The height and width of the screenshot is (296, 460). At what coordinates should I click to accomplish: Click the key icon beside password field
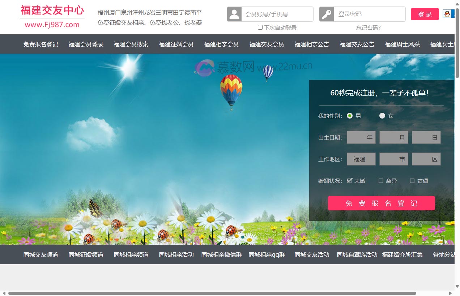326,14
